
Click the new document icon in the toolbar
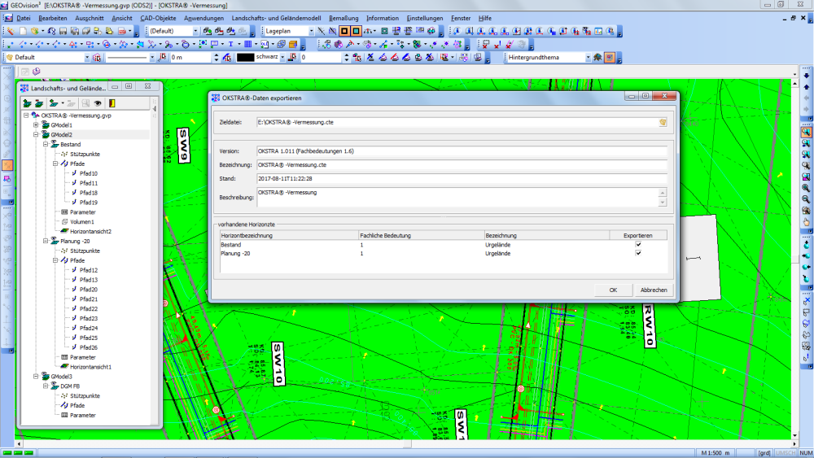[x=23, y=31]
